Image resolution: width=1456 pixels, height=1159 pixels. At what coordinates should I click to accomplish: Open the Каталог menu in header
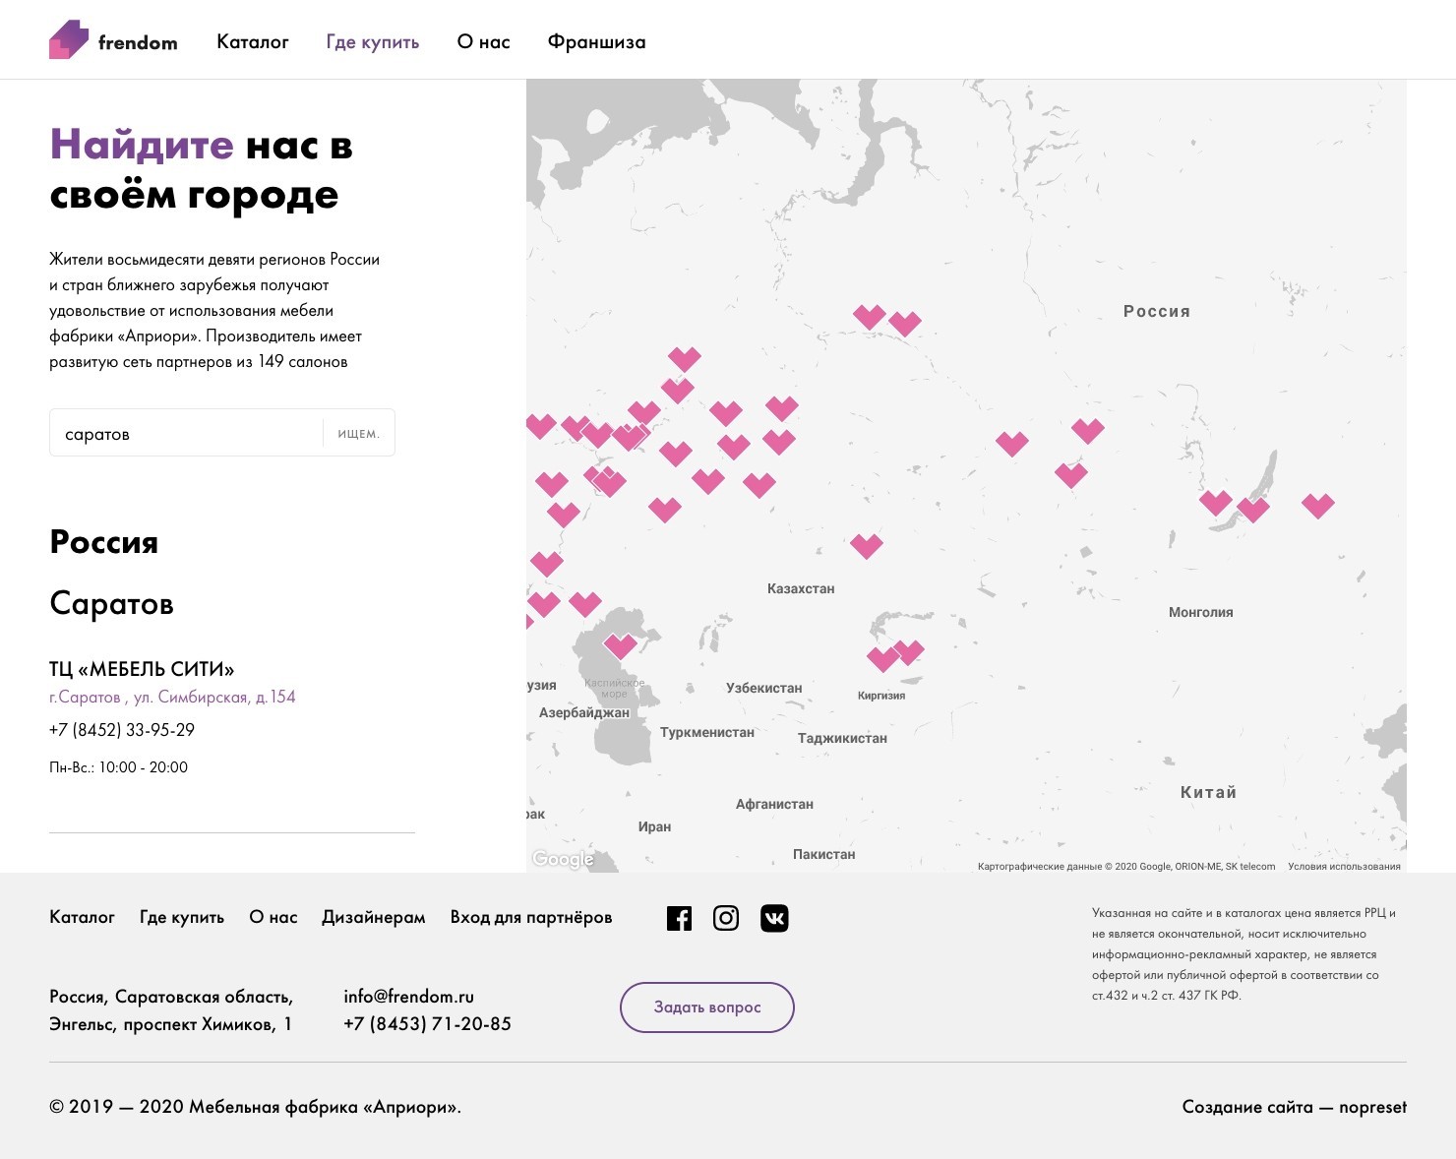(x=253, y=42)
